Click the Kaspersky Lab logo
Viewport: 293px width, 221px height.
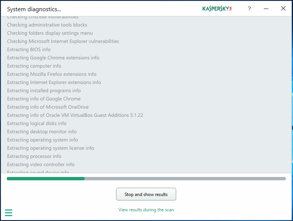(217, 9)
